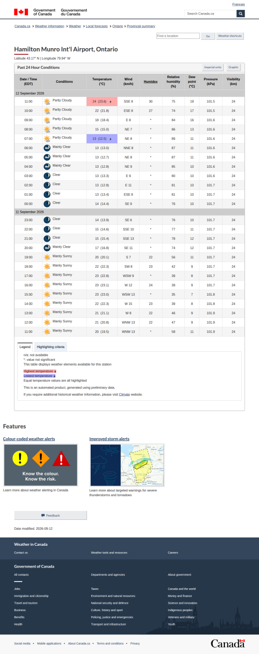Open Science and innovation link

pos(183,603)
